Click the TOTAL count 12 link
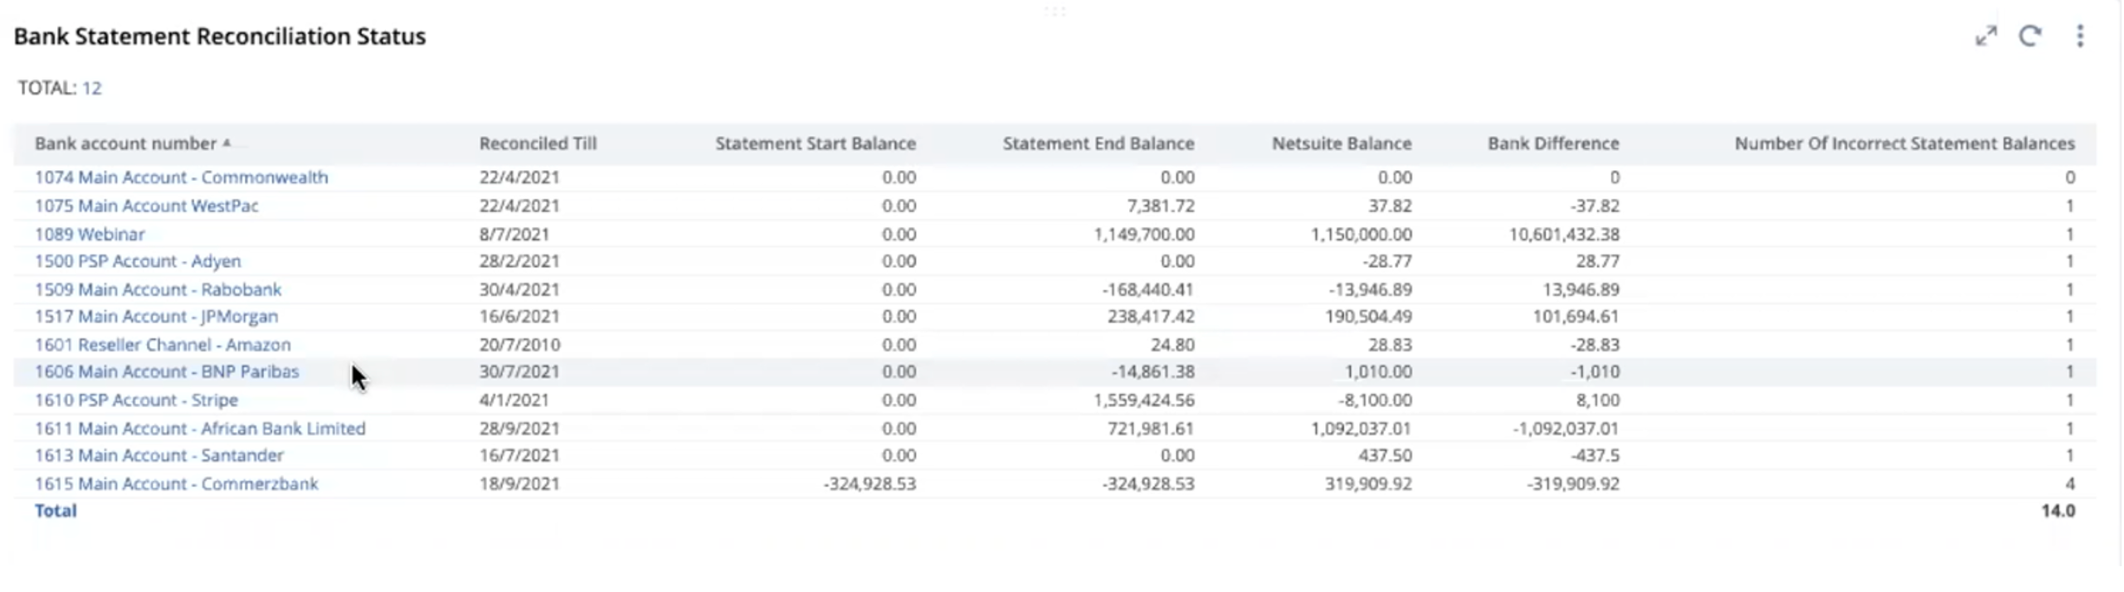 click(x=91, y=88)
